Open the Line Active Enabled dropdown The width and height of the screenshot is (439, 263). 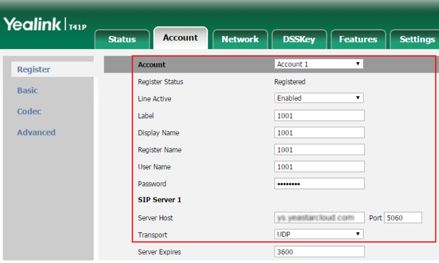pos(319,98)
